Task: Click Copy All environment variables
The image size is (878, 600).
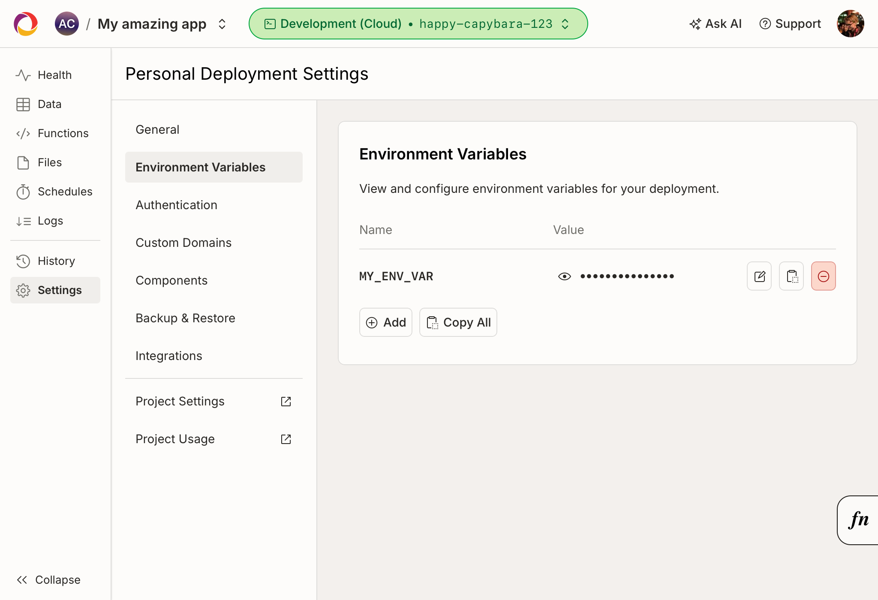Action: pyautogui.click(x=458, y=322)
